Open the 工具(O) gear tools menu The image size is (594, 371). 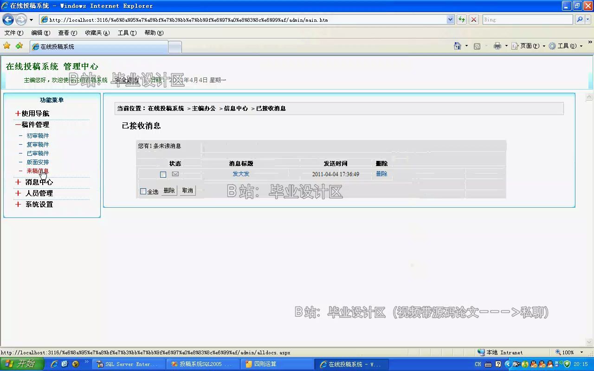[x=565, y=46]
